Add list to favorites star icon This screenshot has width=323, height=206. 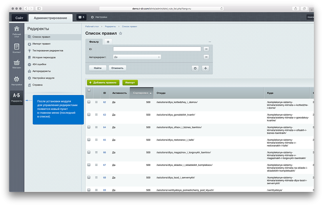click(120, 33)
